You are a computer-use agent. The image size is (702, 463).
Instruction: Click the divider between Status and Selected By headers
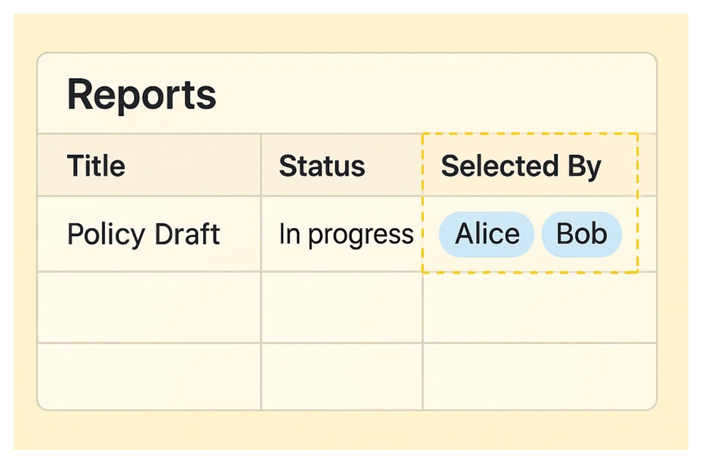[x=422, y=165]
